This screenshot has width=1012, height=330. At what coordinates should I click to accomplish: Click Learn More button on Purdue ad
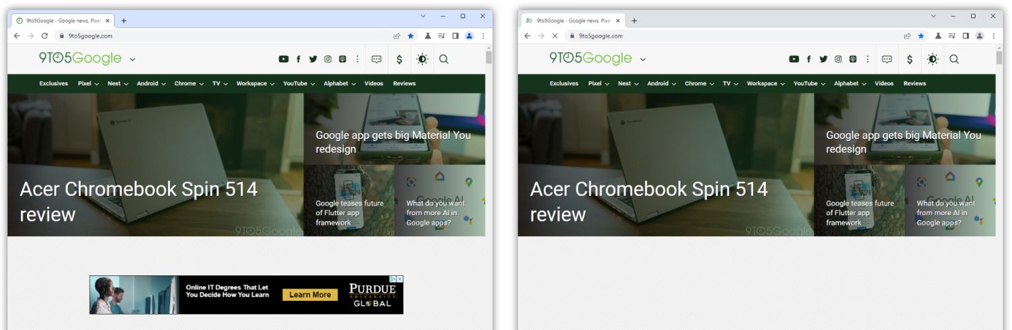point(310,295)
